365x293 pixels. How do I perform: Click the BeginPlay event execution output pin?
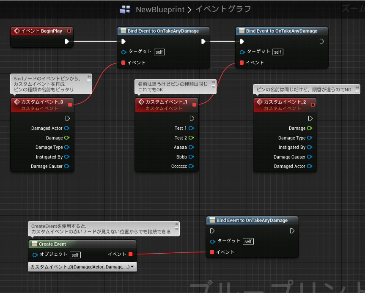coord(66,41)
